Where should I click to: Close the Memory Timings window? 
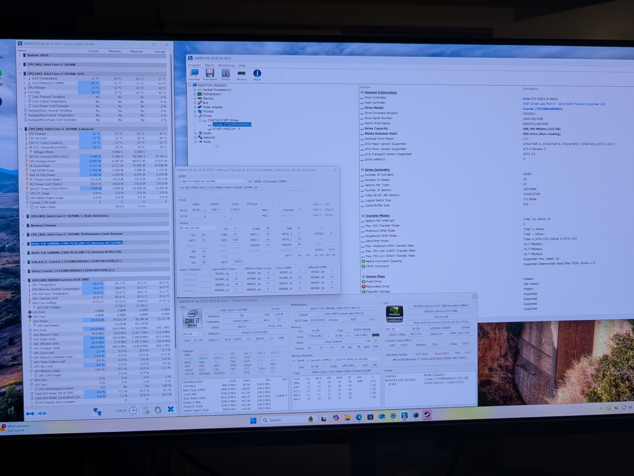pos(335,170)
